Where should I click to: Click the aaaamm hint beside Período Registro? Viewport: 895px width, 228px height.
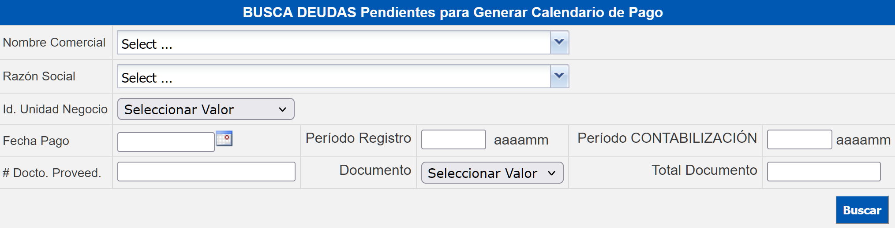(521, 140)
